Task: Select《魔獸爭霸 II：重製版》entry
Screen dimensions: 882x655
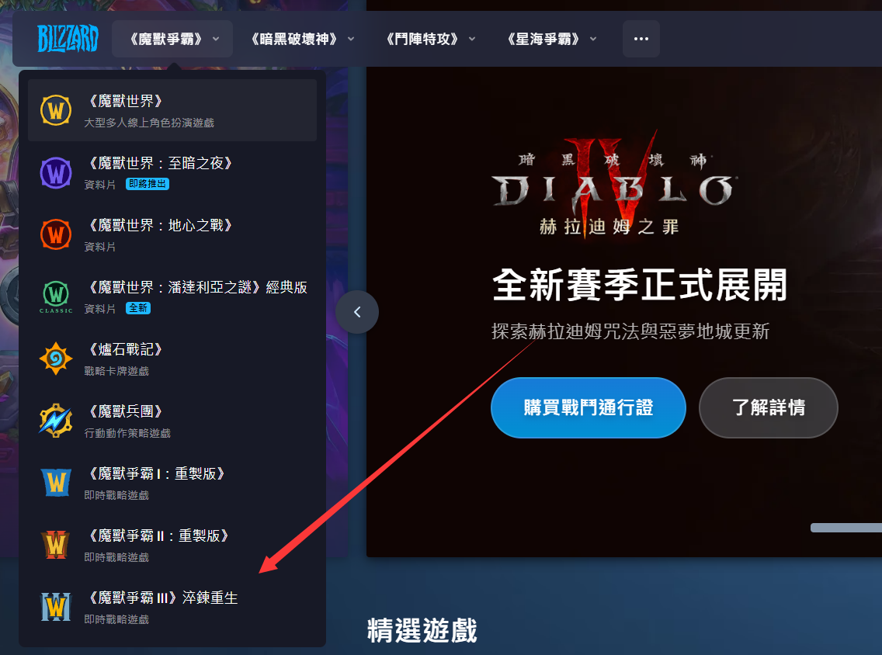Action: [x=172, y=545]
